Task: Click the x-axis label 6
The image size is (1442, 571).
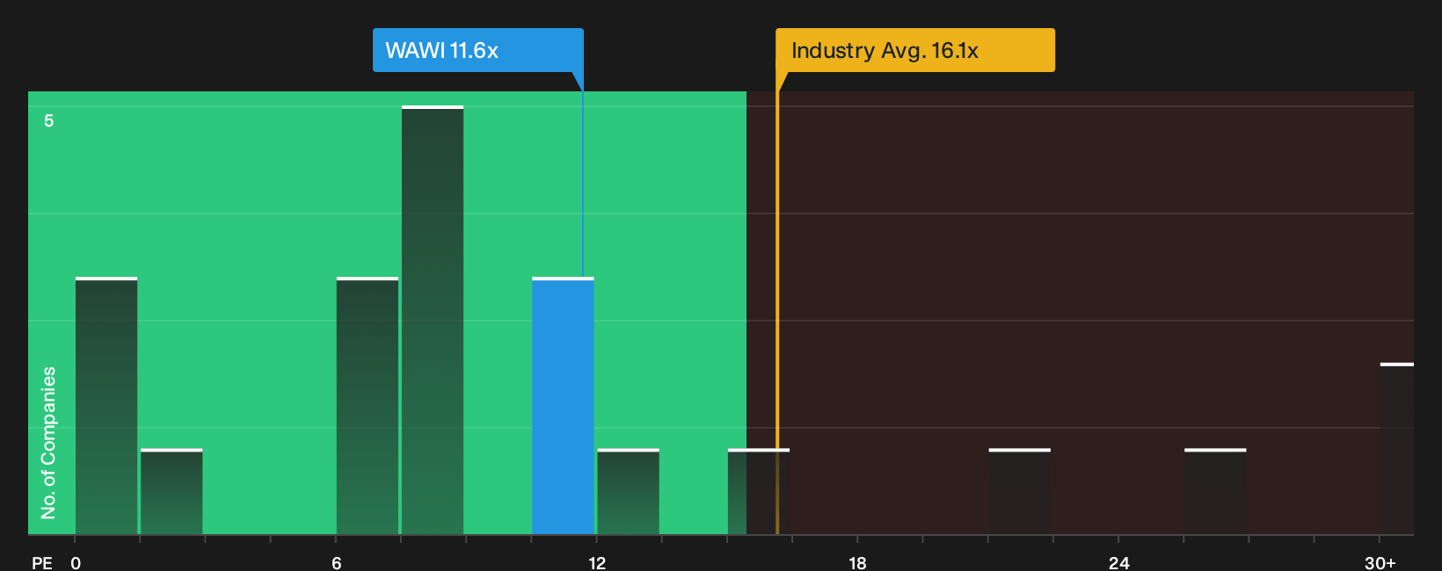Action: click(x=337, y=563)
